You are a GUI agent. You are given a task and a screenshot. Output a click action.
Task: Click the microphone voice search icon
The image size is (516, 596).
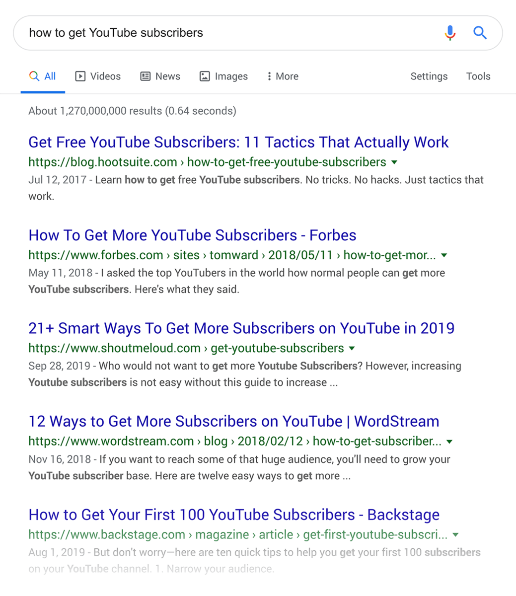click(x=450, y=33)
